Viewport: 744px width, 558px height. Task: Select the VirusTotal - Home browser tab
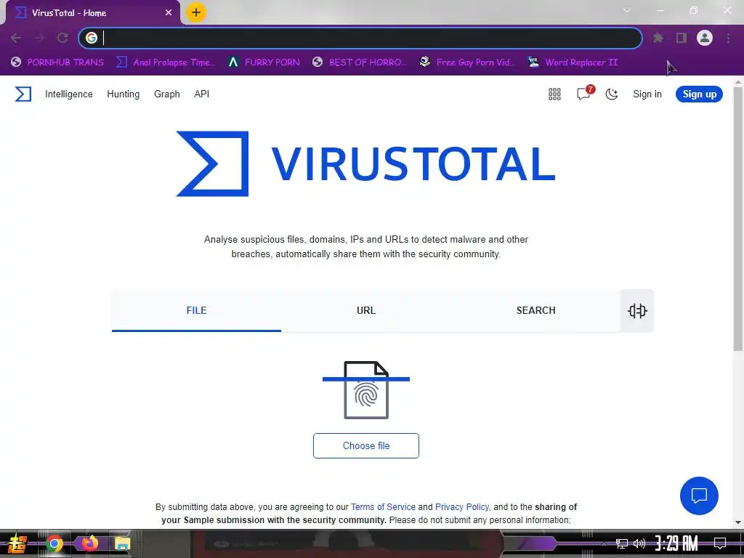pyautogui.click(x=93, y=13)
